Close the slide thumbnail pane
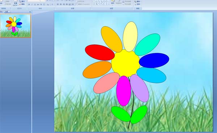Screen dimensions: 217x133 pyautogui.click(x=30, y=12)
